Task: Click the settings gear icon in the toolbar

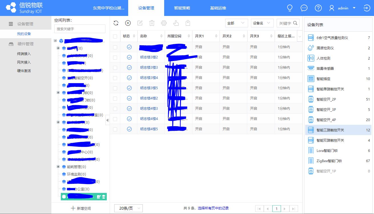Action: (164, 23)
